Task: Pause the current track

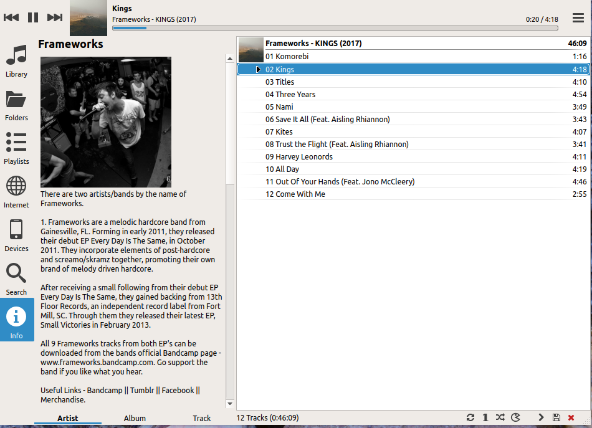Action: tap(33, 17)
